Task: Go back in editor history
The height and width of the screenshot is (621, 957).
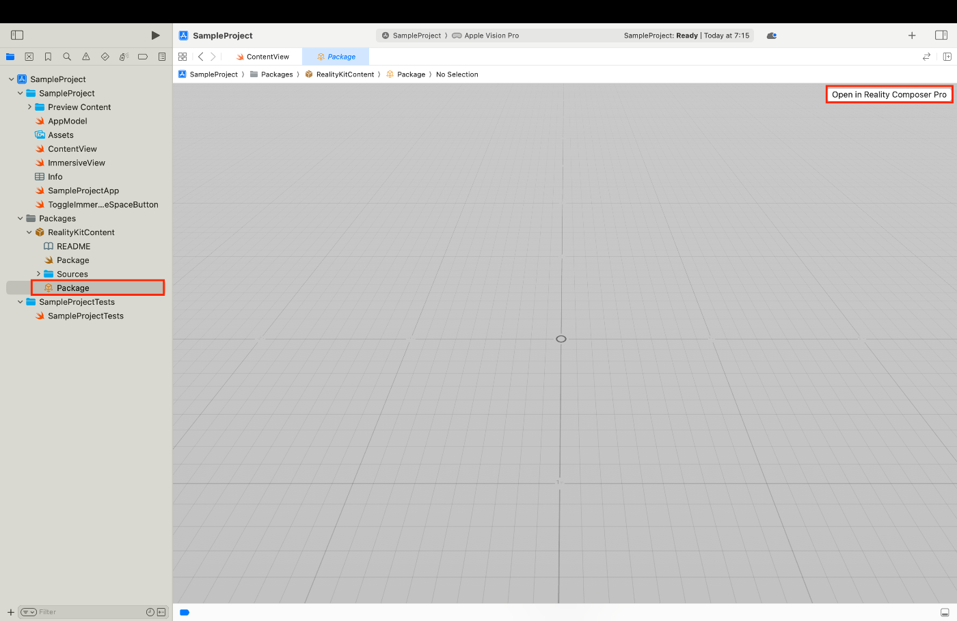Action: coord(200,57)
